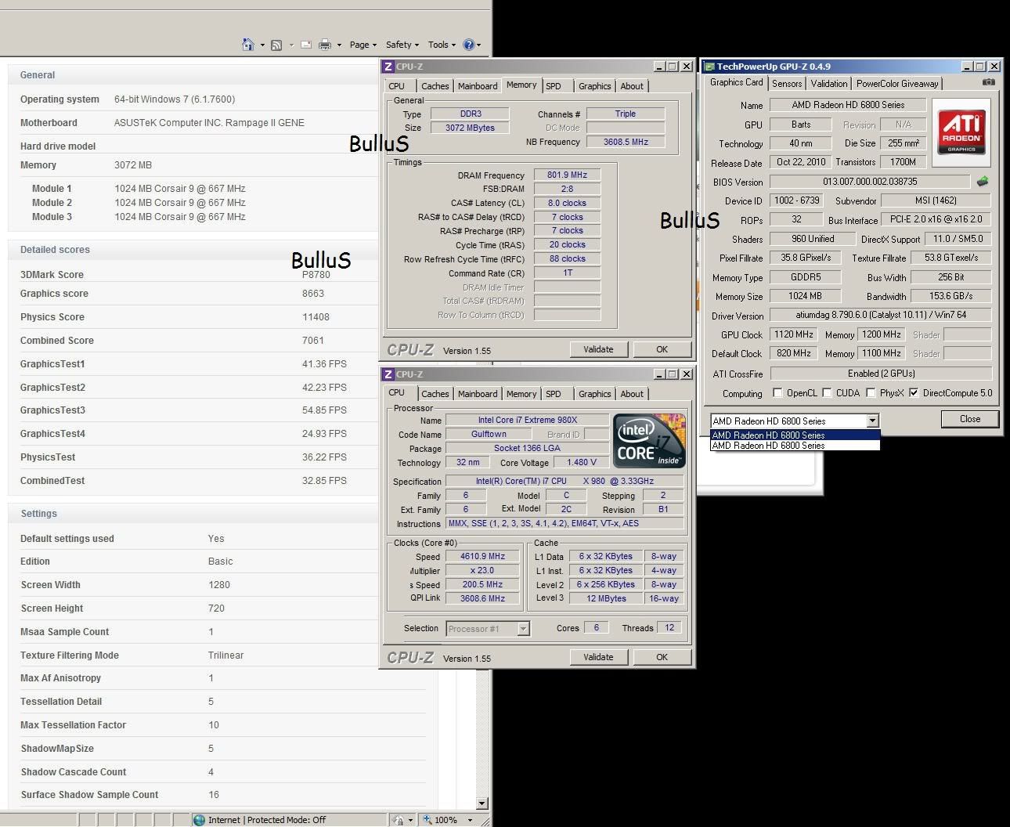The image size is (1010, 827).
Task: Open the Home button dropdown arrow
Action: 262,45
